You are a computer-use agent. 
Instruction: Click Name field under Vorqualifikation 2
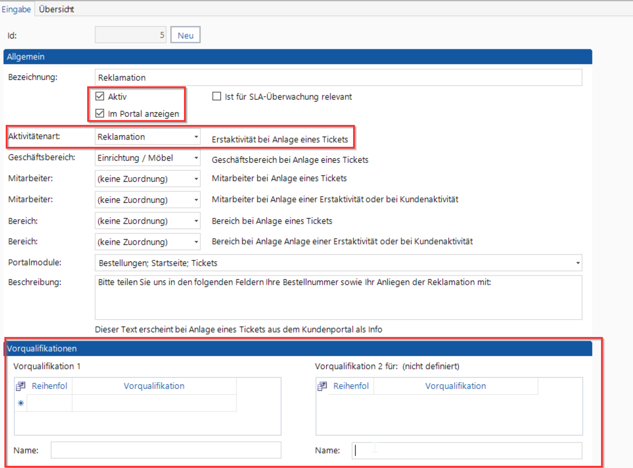(x=467, y=450)
